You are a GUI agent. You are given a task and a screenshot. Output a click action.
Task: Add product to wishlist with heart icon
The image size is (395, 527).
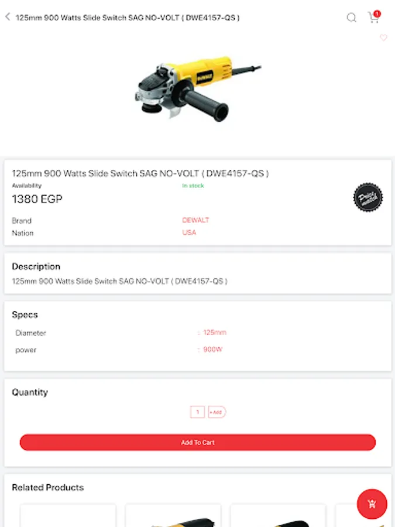383,38
